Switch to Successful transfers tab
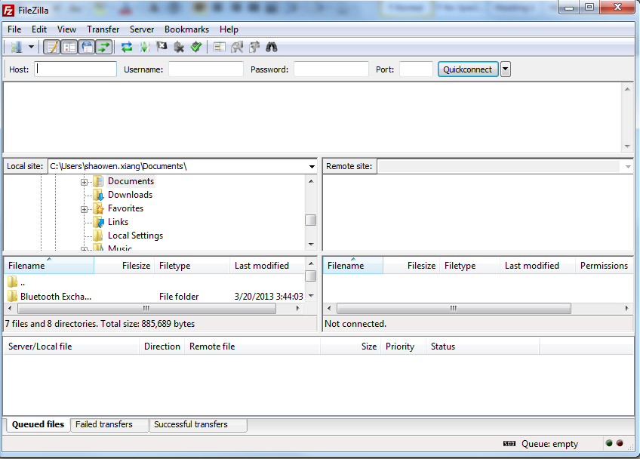This screenshot has height=459, width=640. click(x=198, y=425)
